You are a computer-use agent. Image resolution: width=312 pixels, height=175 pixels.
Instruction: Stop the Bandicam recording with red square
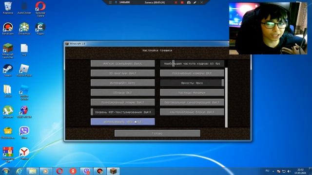point(182,2)
